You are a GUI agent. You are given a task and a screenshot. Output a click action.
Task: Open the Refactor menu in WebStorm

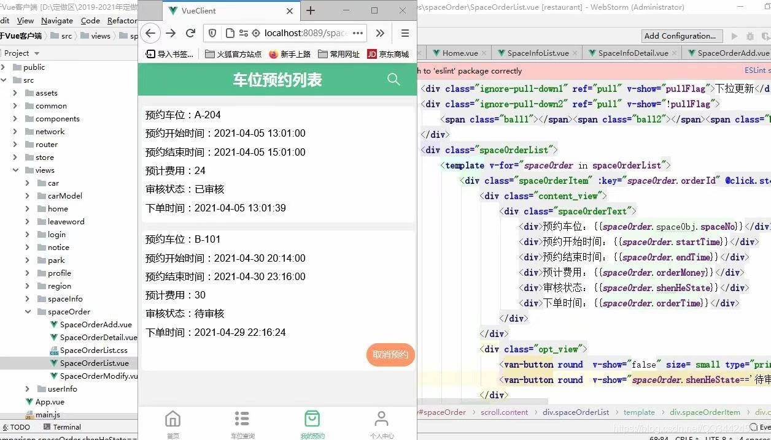(x=122, y=20)
